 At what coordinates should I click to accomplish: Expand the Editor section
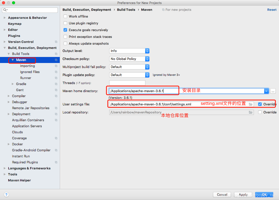5,30
